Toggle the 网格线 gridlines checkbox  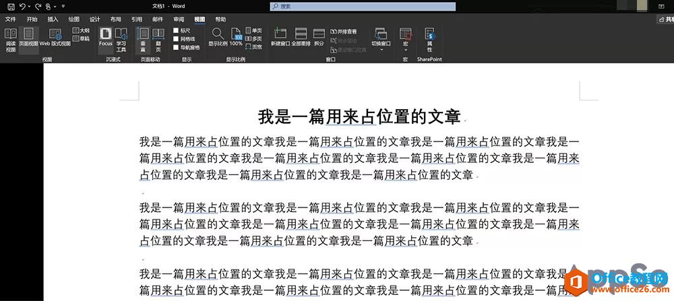coord(177,39)
